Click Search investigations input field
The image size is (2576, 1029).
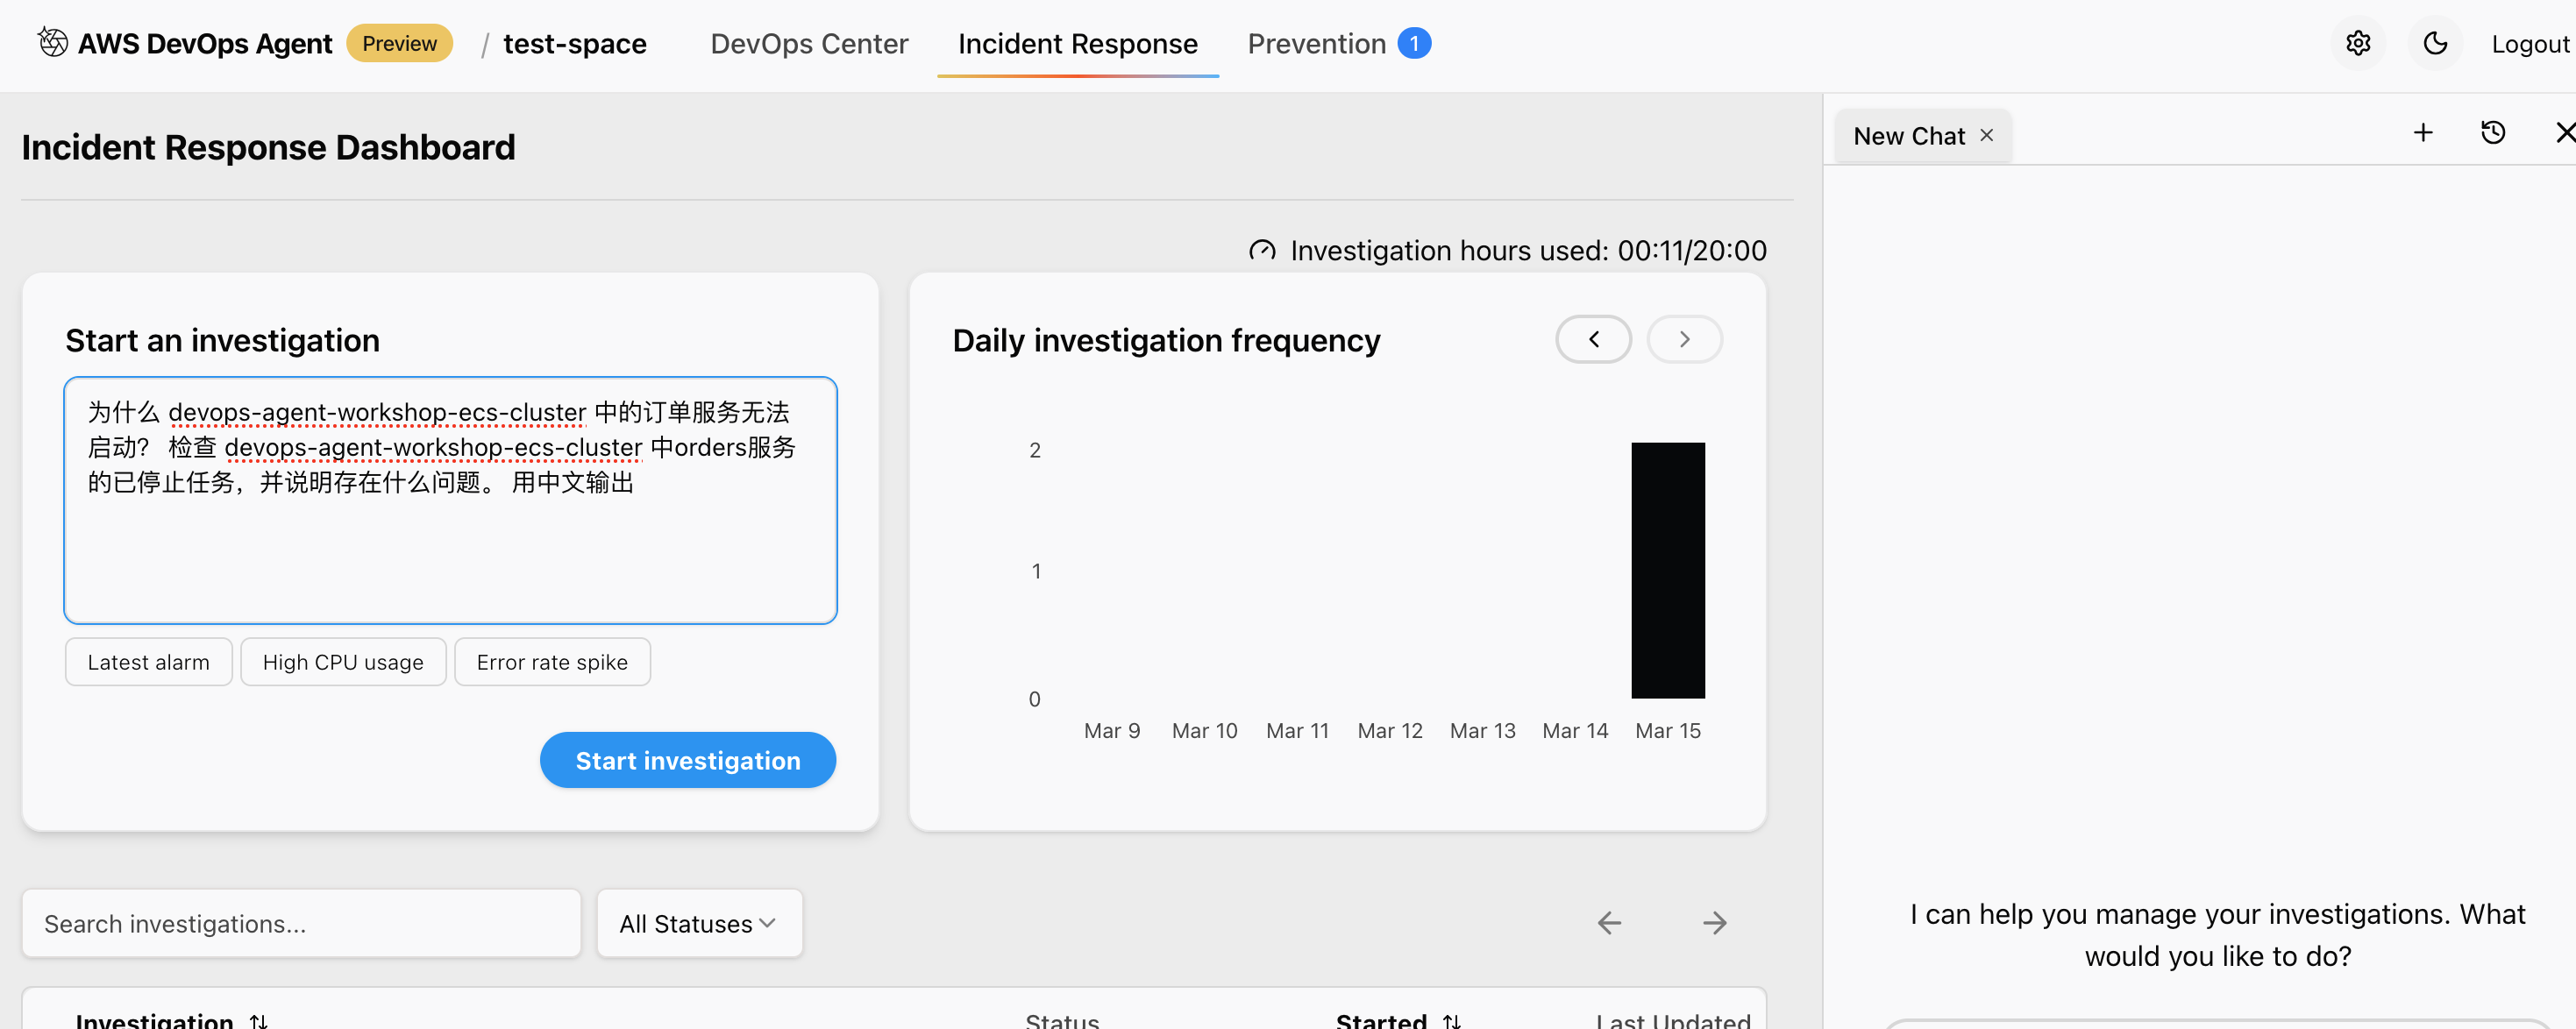(x=301, y=923)
